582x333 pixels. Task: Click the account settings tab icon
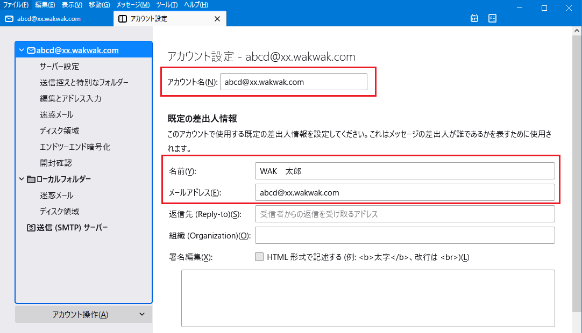[123, 19]
